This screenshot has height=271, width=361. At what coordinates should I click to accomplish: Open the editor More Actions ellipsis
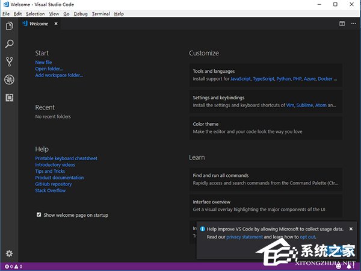[x=354, y=23]
